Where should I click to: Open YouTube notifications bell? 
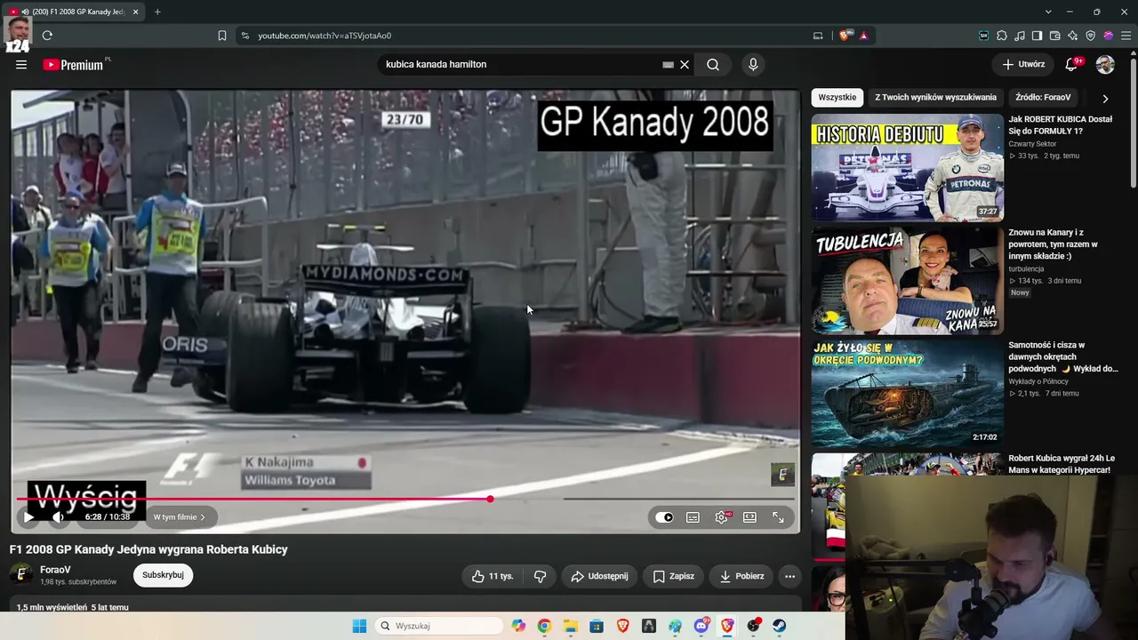(x=1072, y=64)
